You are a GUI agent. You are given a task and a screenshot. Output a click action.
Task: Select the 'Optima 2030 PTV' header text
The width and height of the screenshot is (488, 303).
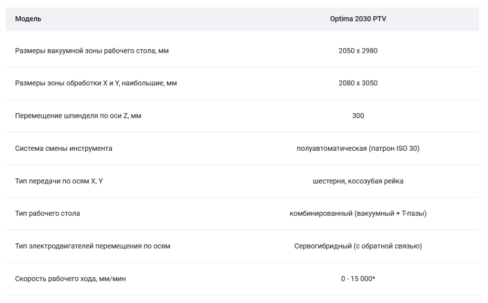[x=358, y=19]
